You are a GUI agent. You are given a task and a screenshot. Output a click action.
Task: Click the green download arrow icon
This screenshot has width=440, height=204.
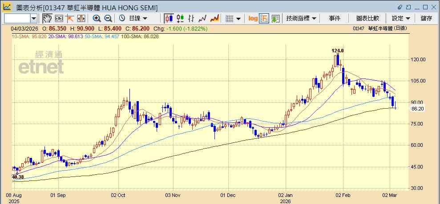pyautogui.click(x=275, y=19)
